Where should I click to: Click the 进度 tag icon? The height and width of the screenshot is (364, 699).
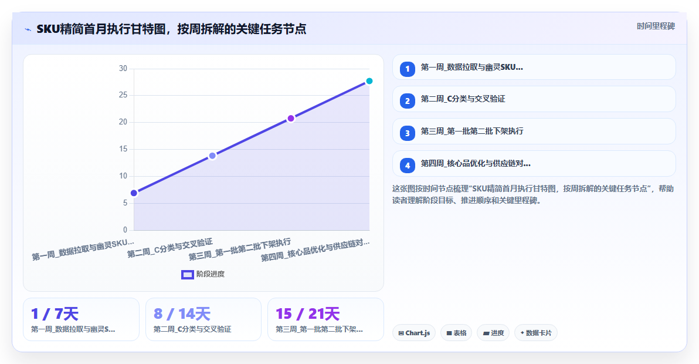click(x=486, y=333)
